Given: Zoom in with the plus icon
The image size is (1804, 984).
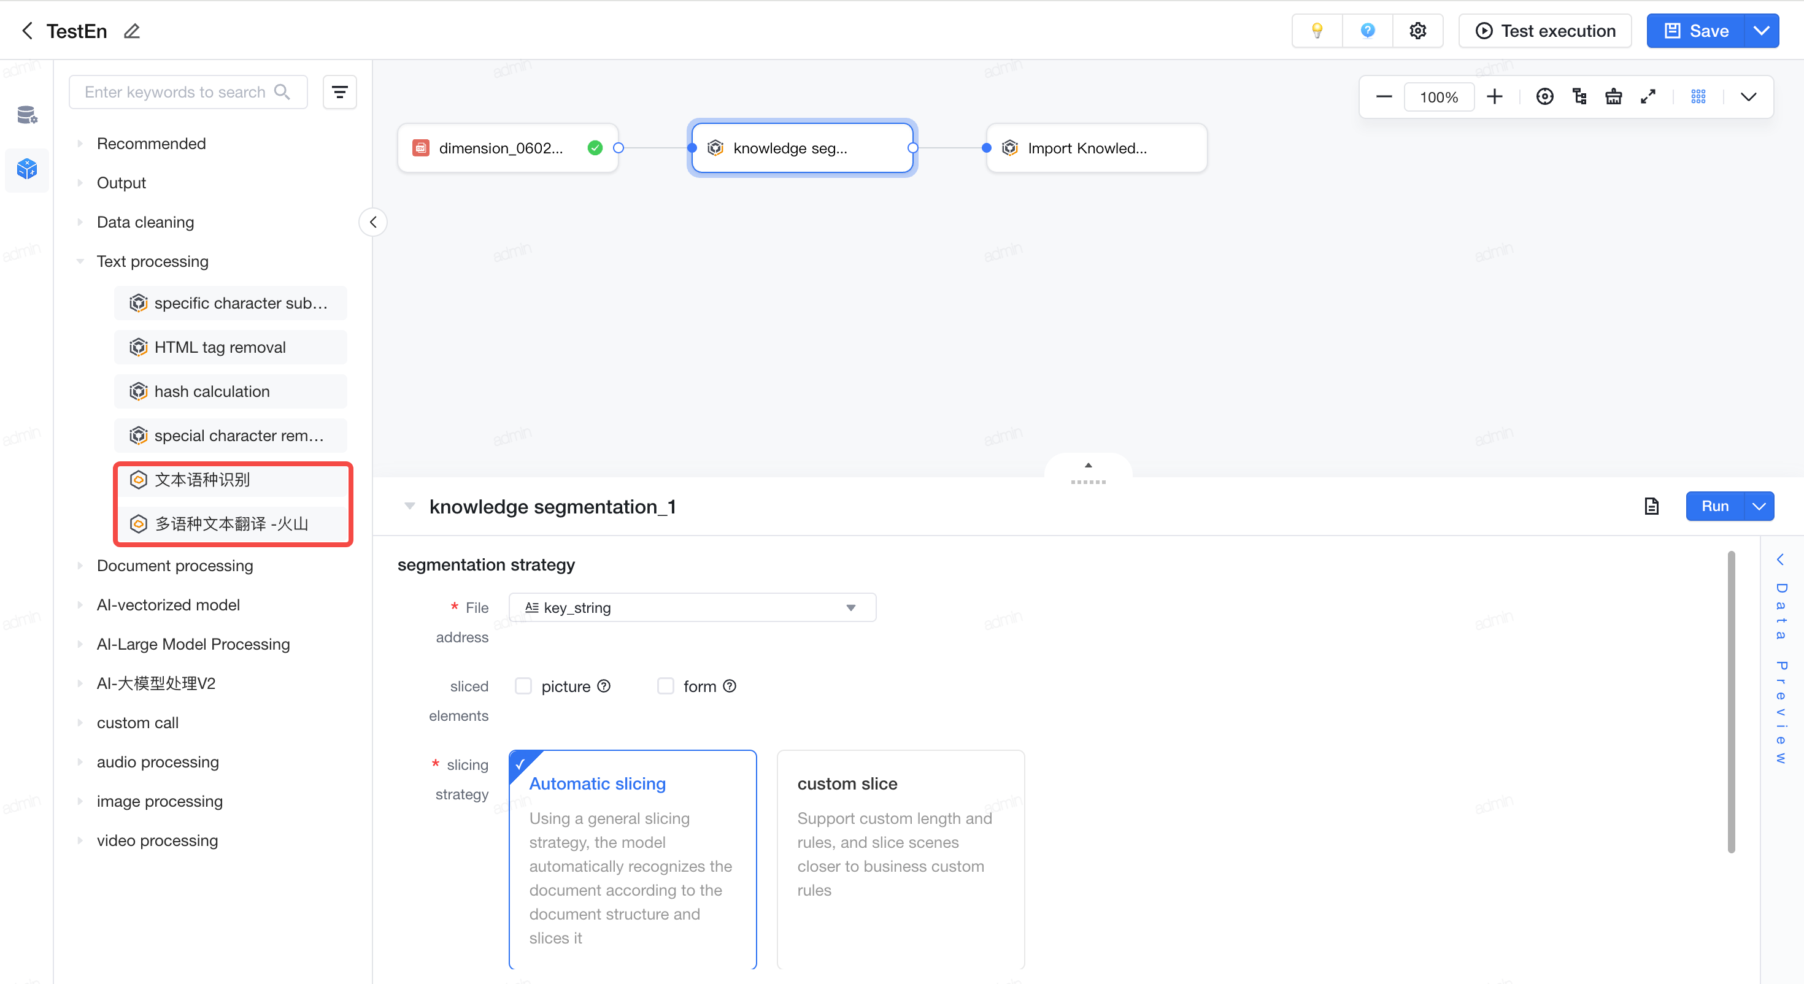Looking at the screenshot, I should (1495, 97).
